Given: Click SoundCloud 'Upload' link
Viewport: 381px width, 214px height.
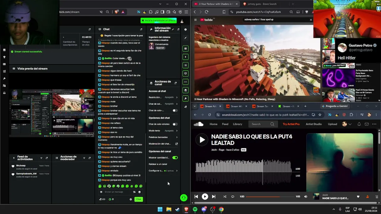Looking at the screenshot, I should (332, 124).
